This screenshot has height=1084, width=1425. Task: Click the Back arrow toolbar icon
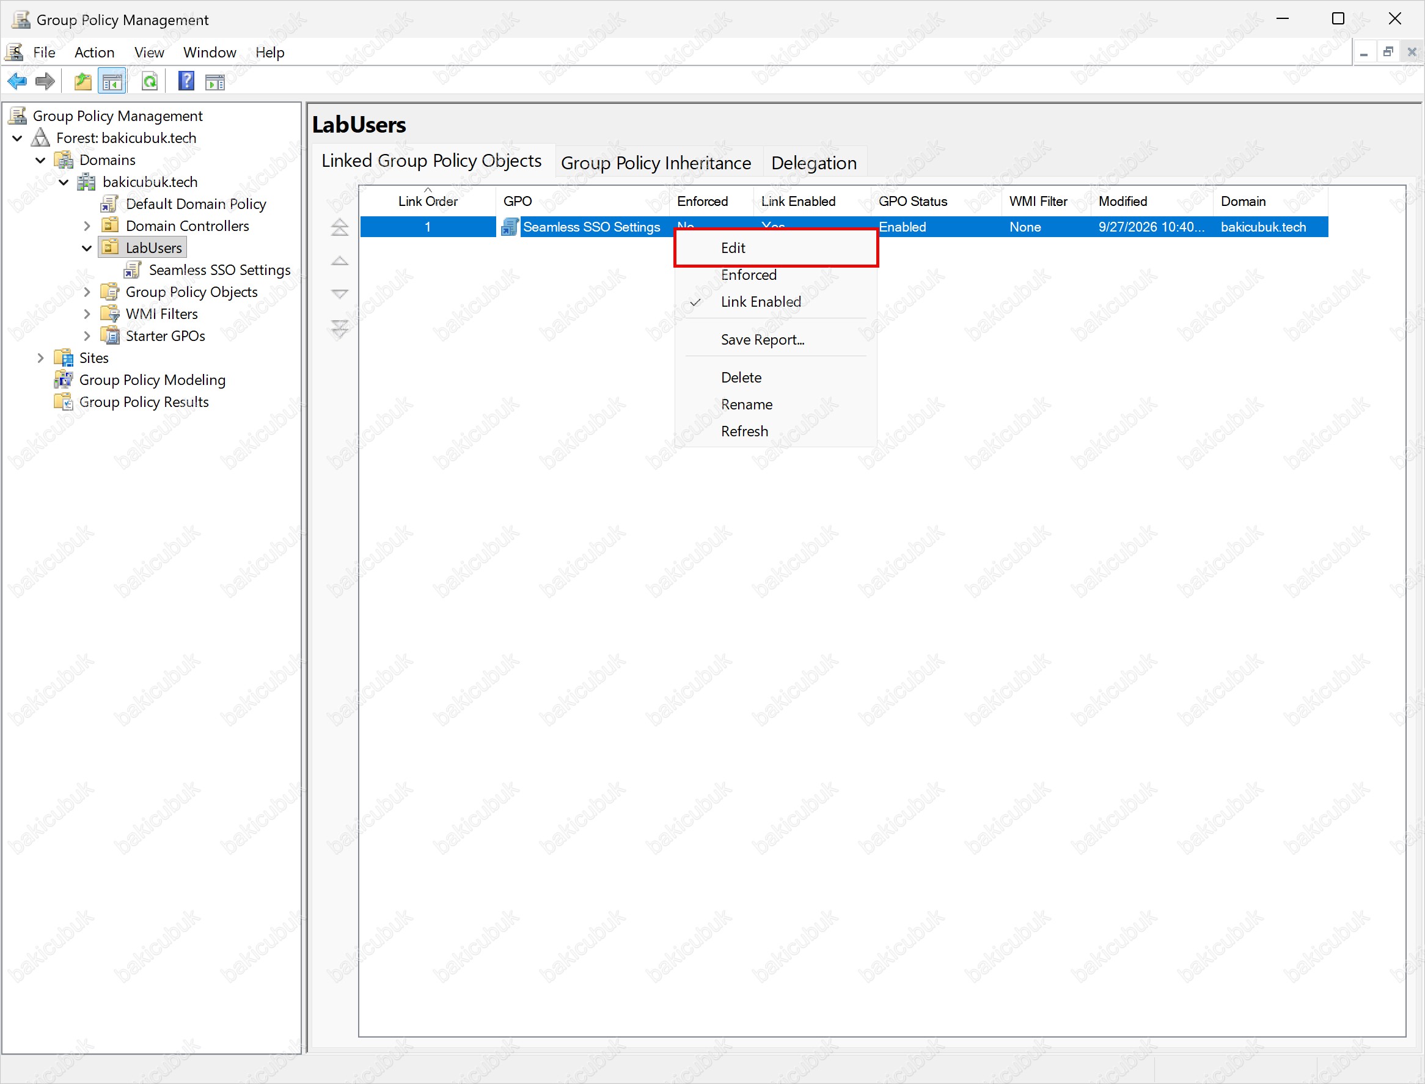tap(18, 81)
